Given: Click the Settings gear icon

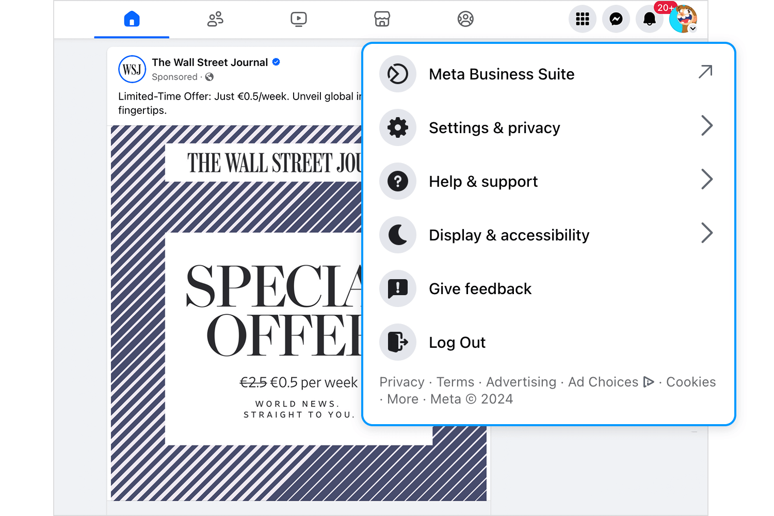Looking at the screenshot, I should (x=398, y=127).
